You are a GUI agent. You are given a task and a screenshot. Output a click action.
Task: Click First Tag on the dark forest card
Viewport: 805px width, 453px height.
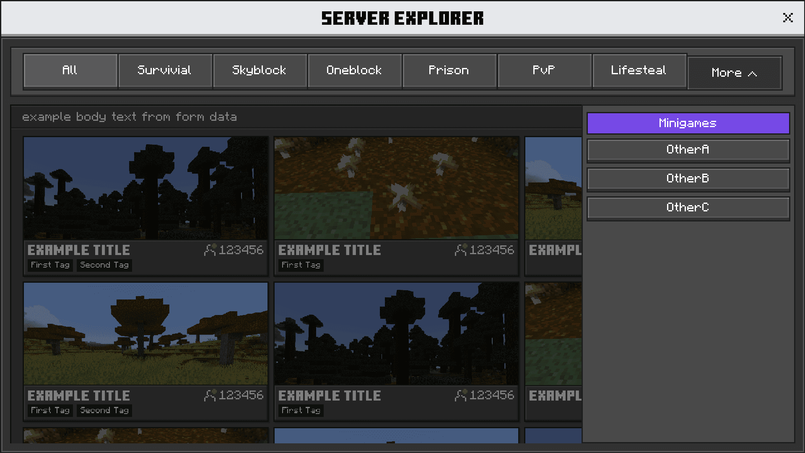tap(50, 265)
